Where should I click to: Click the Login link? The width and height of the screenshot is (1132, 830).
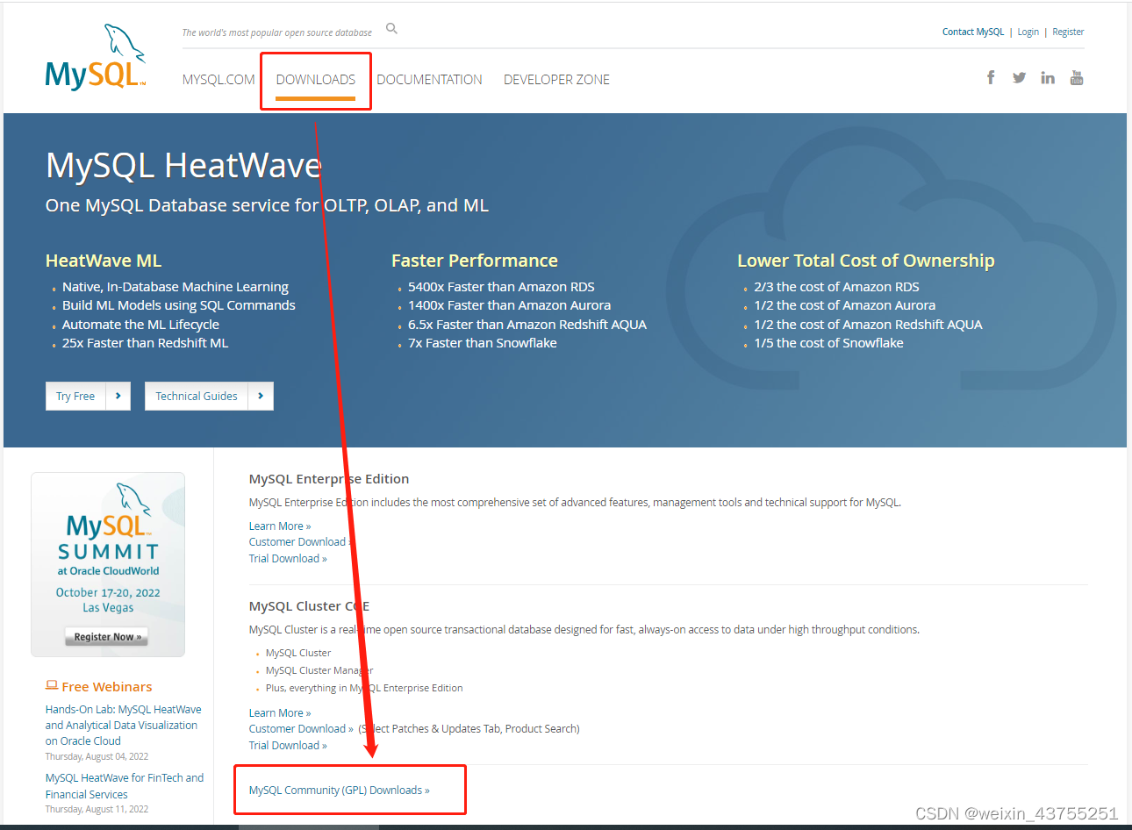coord(1028,32)
